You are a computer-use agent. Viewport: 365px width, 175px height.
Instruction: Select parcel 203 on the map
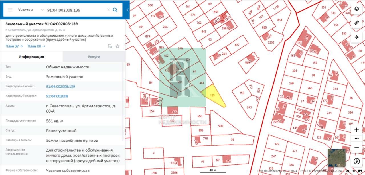click(x=295, y=71)
